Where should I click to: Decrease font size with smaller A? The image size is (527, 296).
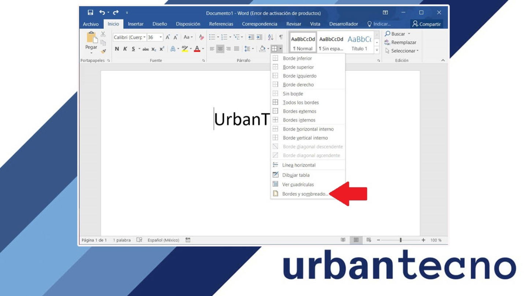pyautogui.click(x=176, y=37)
